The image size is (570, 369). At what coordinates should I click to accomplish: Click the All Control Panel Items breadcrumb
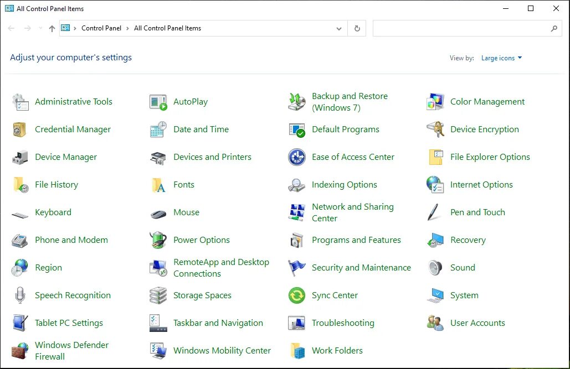tap(167, 28)
